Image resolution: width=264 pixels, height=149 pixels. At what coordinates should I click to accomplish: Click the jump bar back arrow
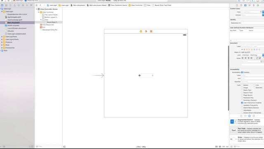pyautogui.click(x=40, y=5)
